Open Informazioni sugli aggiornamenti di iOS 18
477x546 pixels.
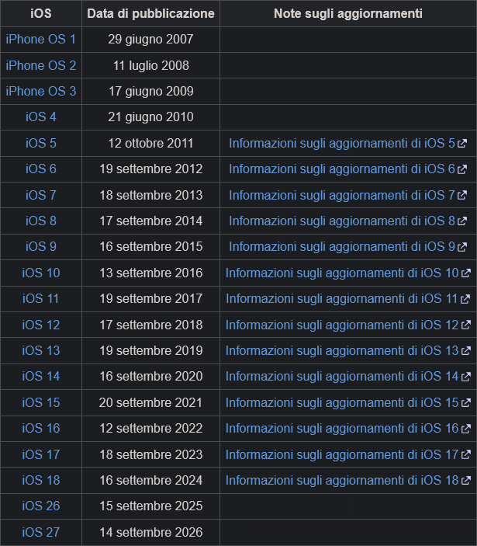pyautogui.click(x=348, y=480)
